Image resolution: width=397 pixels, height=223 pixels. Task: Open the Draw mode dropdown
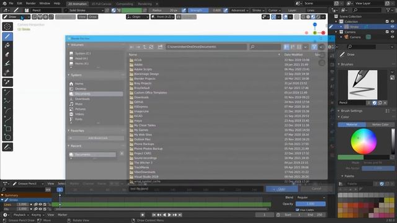click(17, 17)
